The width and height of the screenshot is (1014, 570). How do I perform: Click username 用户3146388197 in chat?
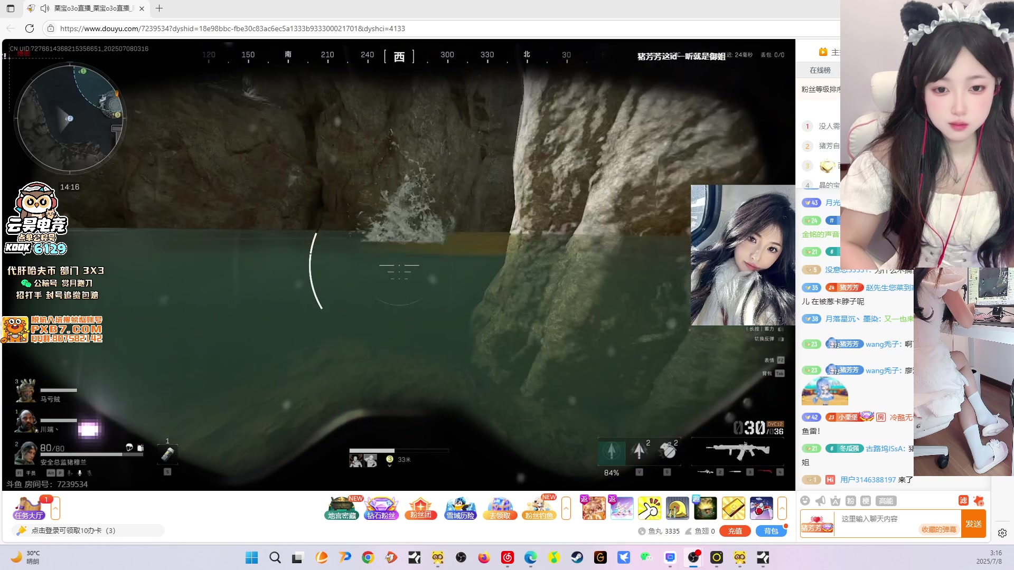tap(868, 480)
